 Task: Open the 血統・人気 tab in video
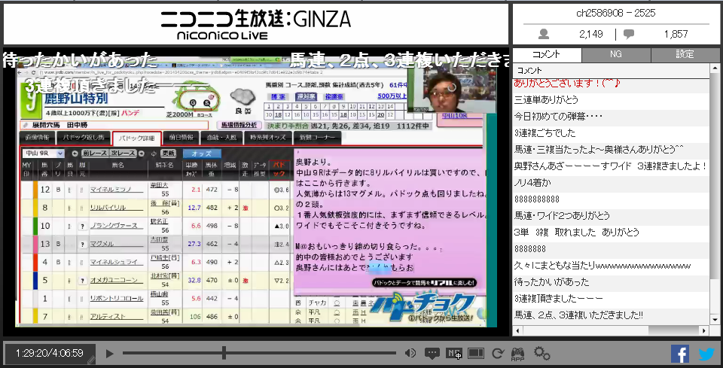click(223, 137)
